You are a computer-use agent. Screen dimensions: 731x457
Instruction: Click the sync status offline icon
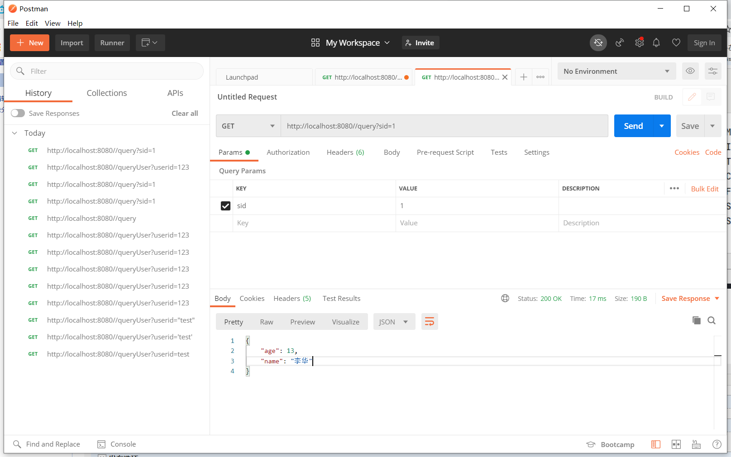click(598, 43)
